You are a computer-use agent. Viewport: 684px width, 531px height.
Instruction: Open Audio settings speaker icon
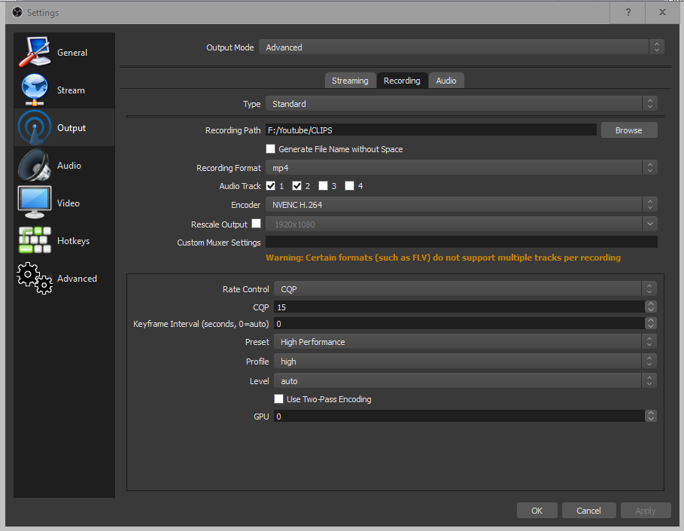[35, 165]
